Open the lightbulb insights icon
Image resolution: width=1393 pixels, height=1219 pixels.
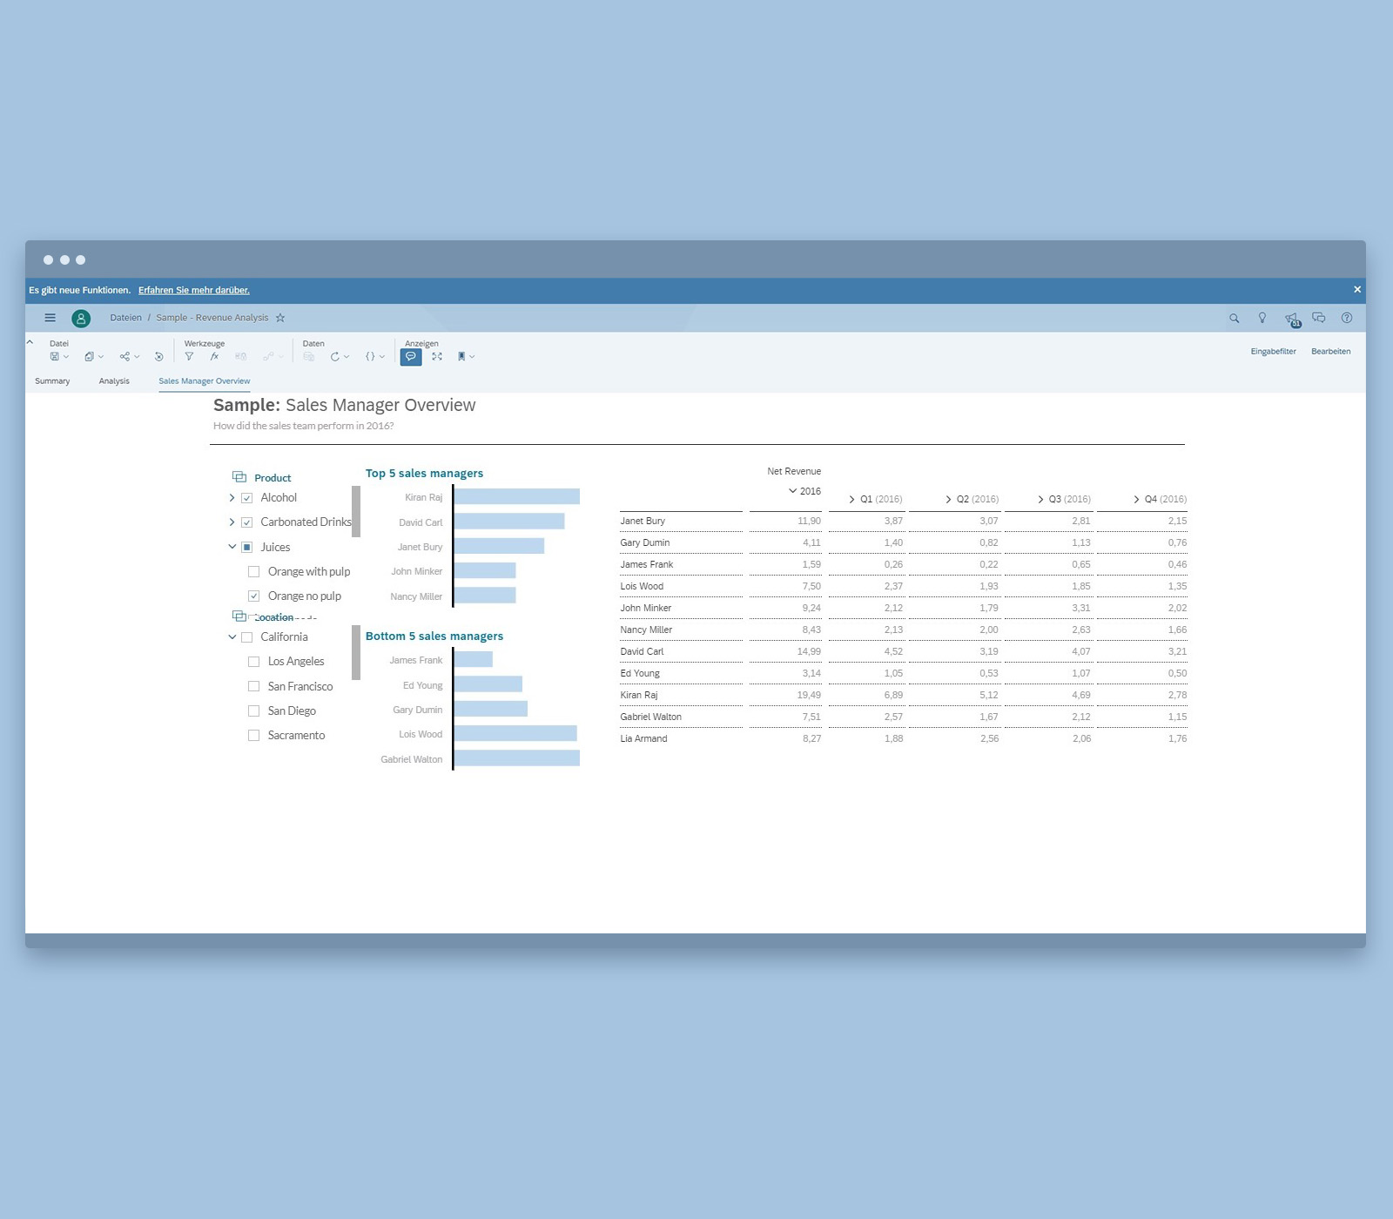coord(1262,318)
